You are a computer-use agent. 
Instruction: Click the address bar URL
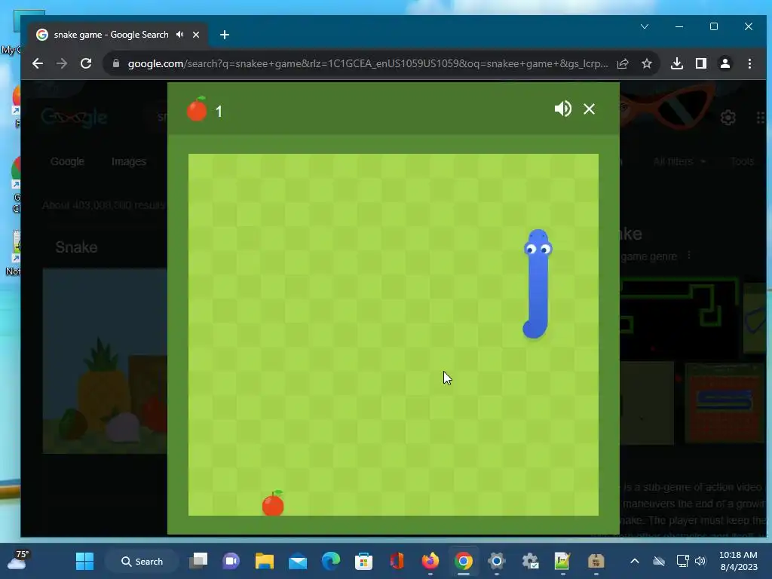pyautogui.click(x=367, y=63)
